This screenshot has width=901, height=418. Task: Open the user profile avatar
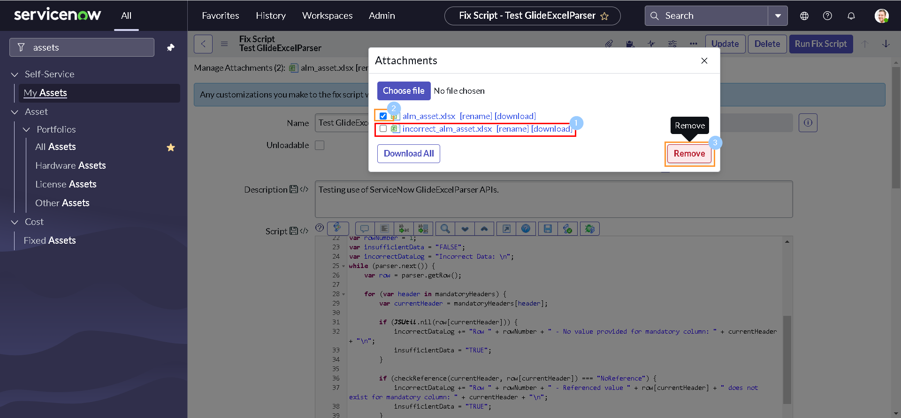tap(882, 16)
